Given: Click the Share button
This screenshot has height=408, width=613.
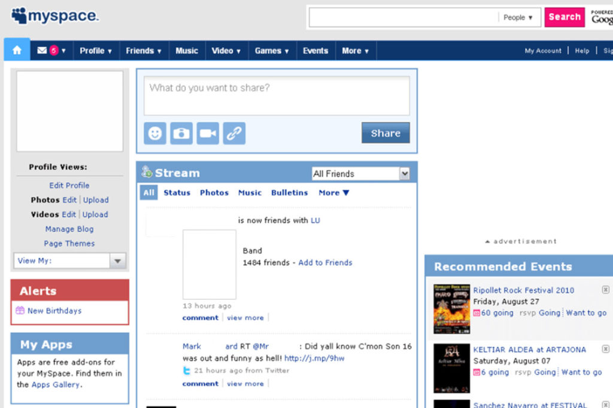Looking at the screenshot, I should click(386, 133).
